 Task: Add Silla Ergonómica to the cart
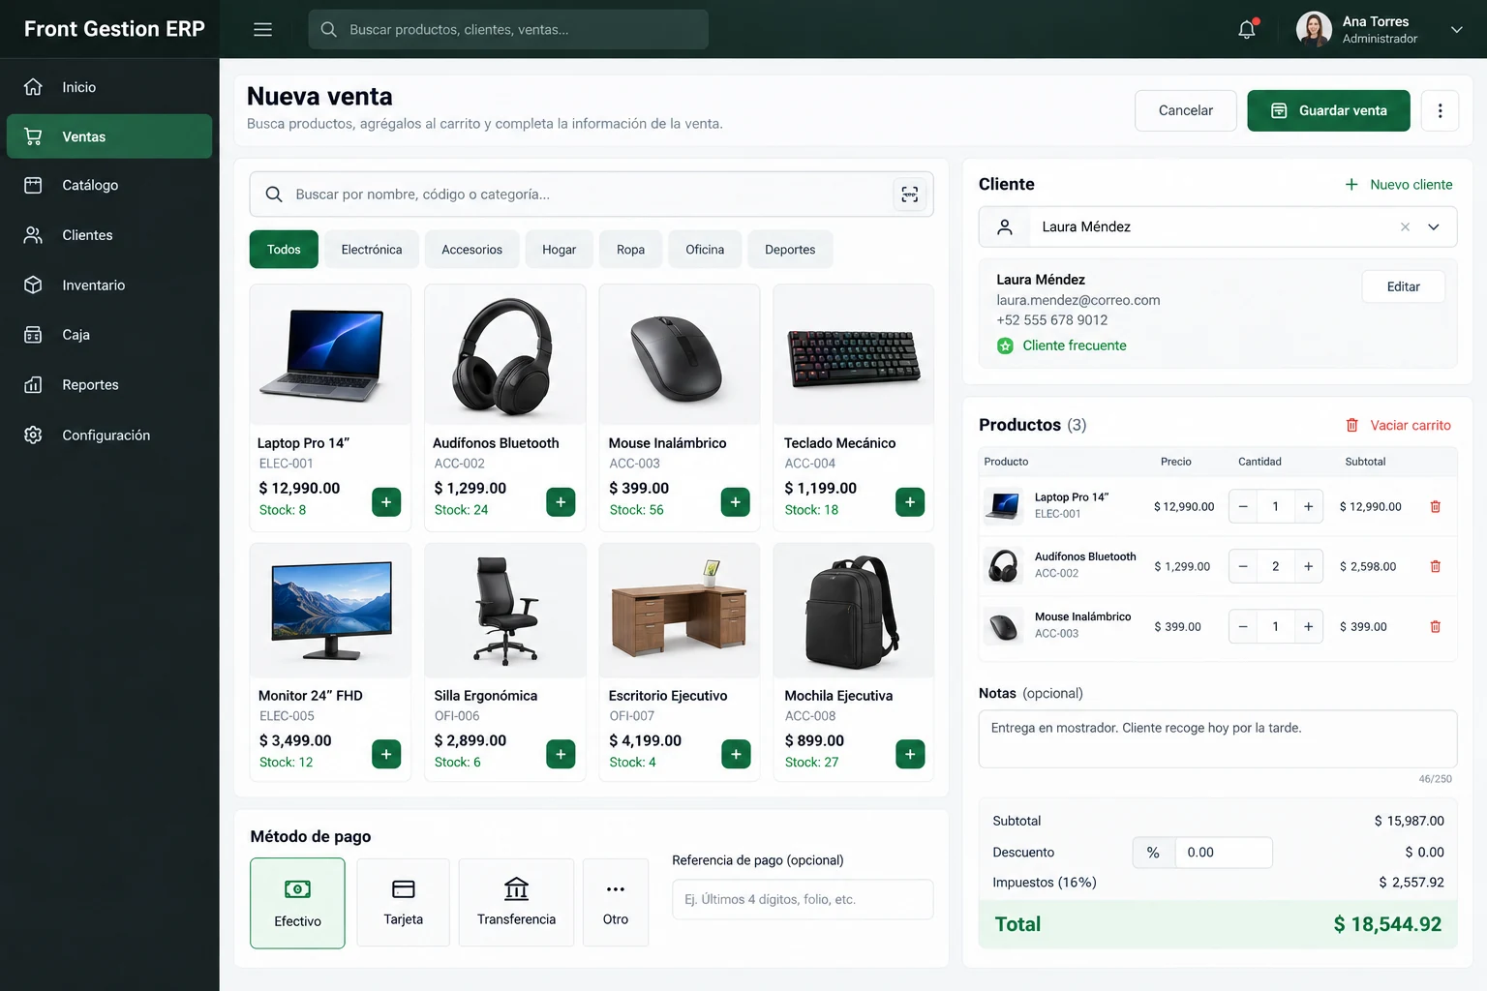tap(561, 754)
